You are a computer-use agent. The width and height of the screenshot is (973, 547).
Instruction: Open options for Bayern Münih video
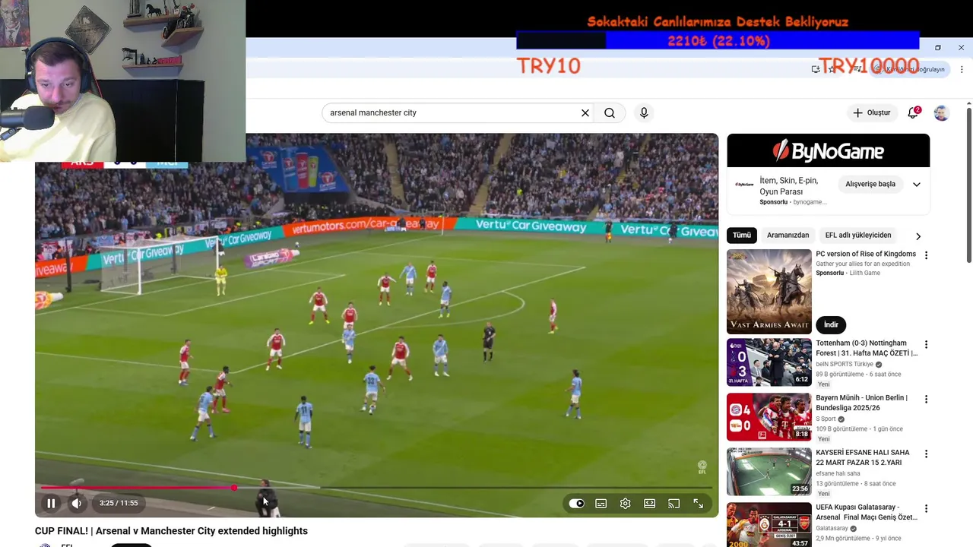[x=926, y=399]
